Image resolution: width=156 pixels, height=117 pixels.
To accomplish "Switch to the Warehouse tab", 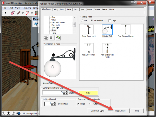I will pyautogui.click(x=47, y=9).
